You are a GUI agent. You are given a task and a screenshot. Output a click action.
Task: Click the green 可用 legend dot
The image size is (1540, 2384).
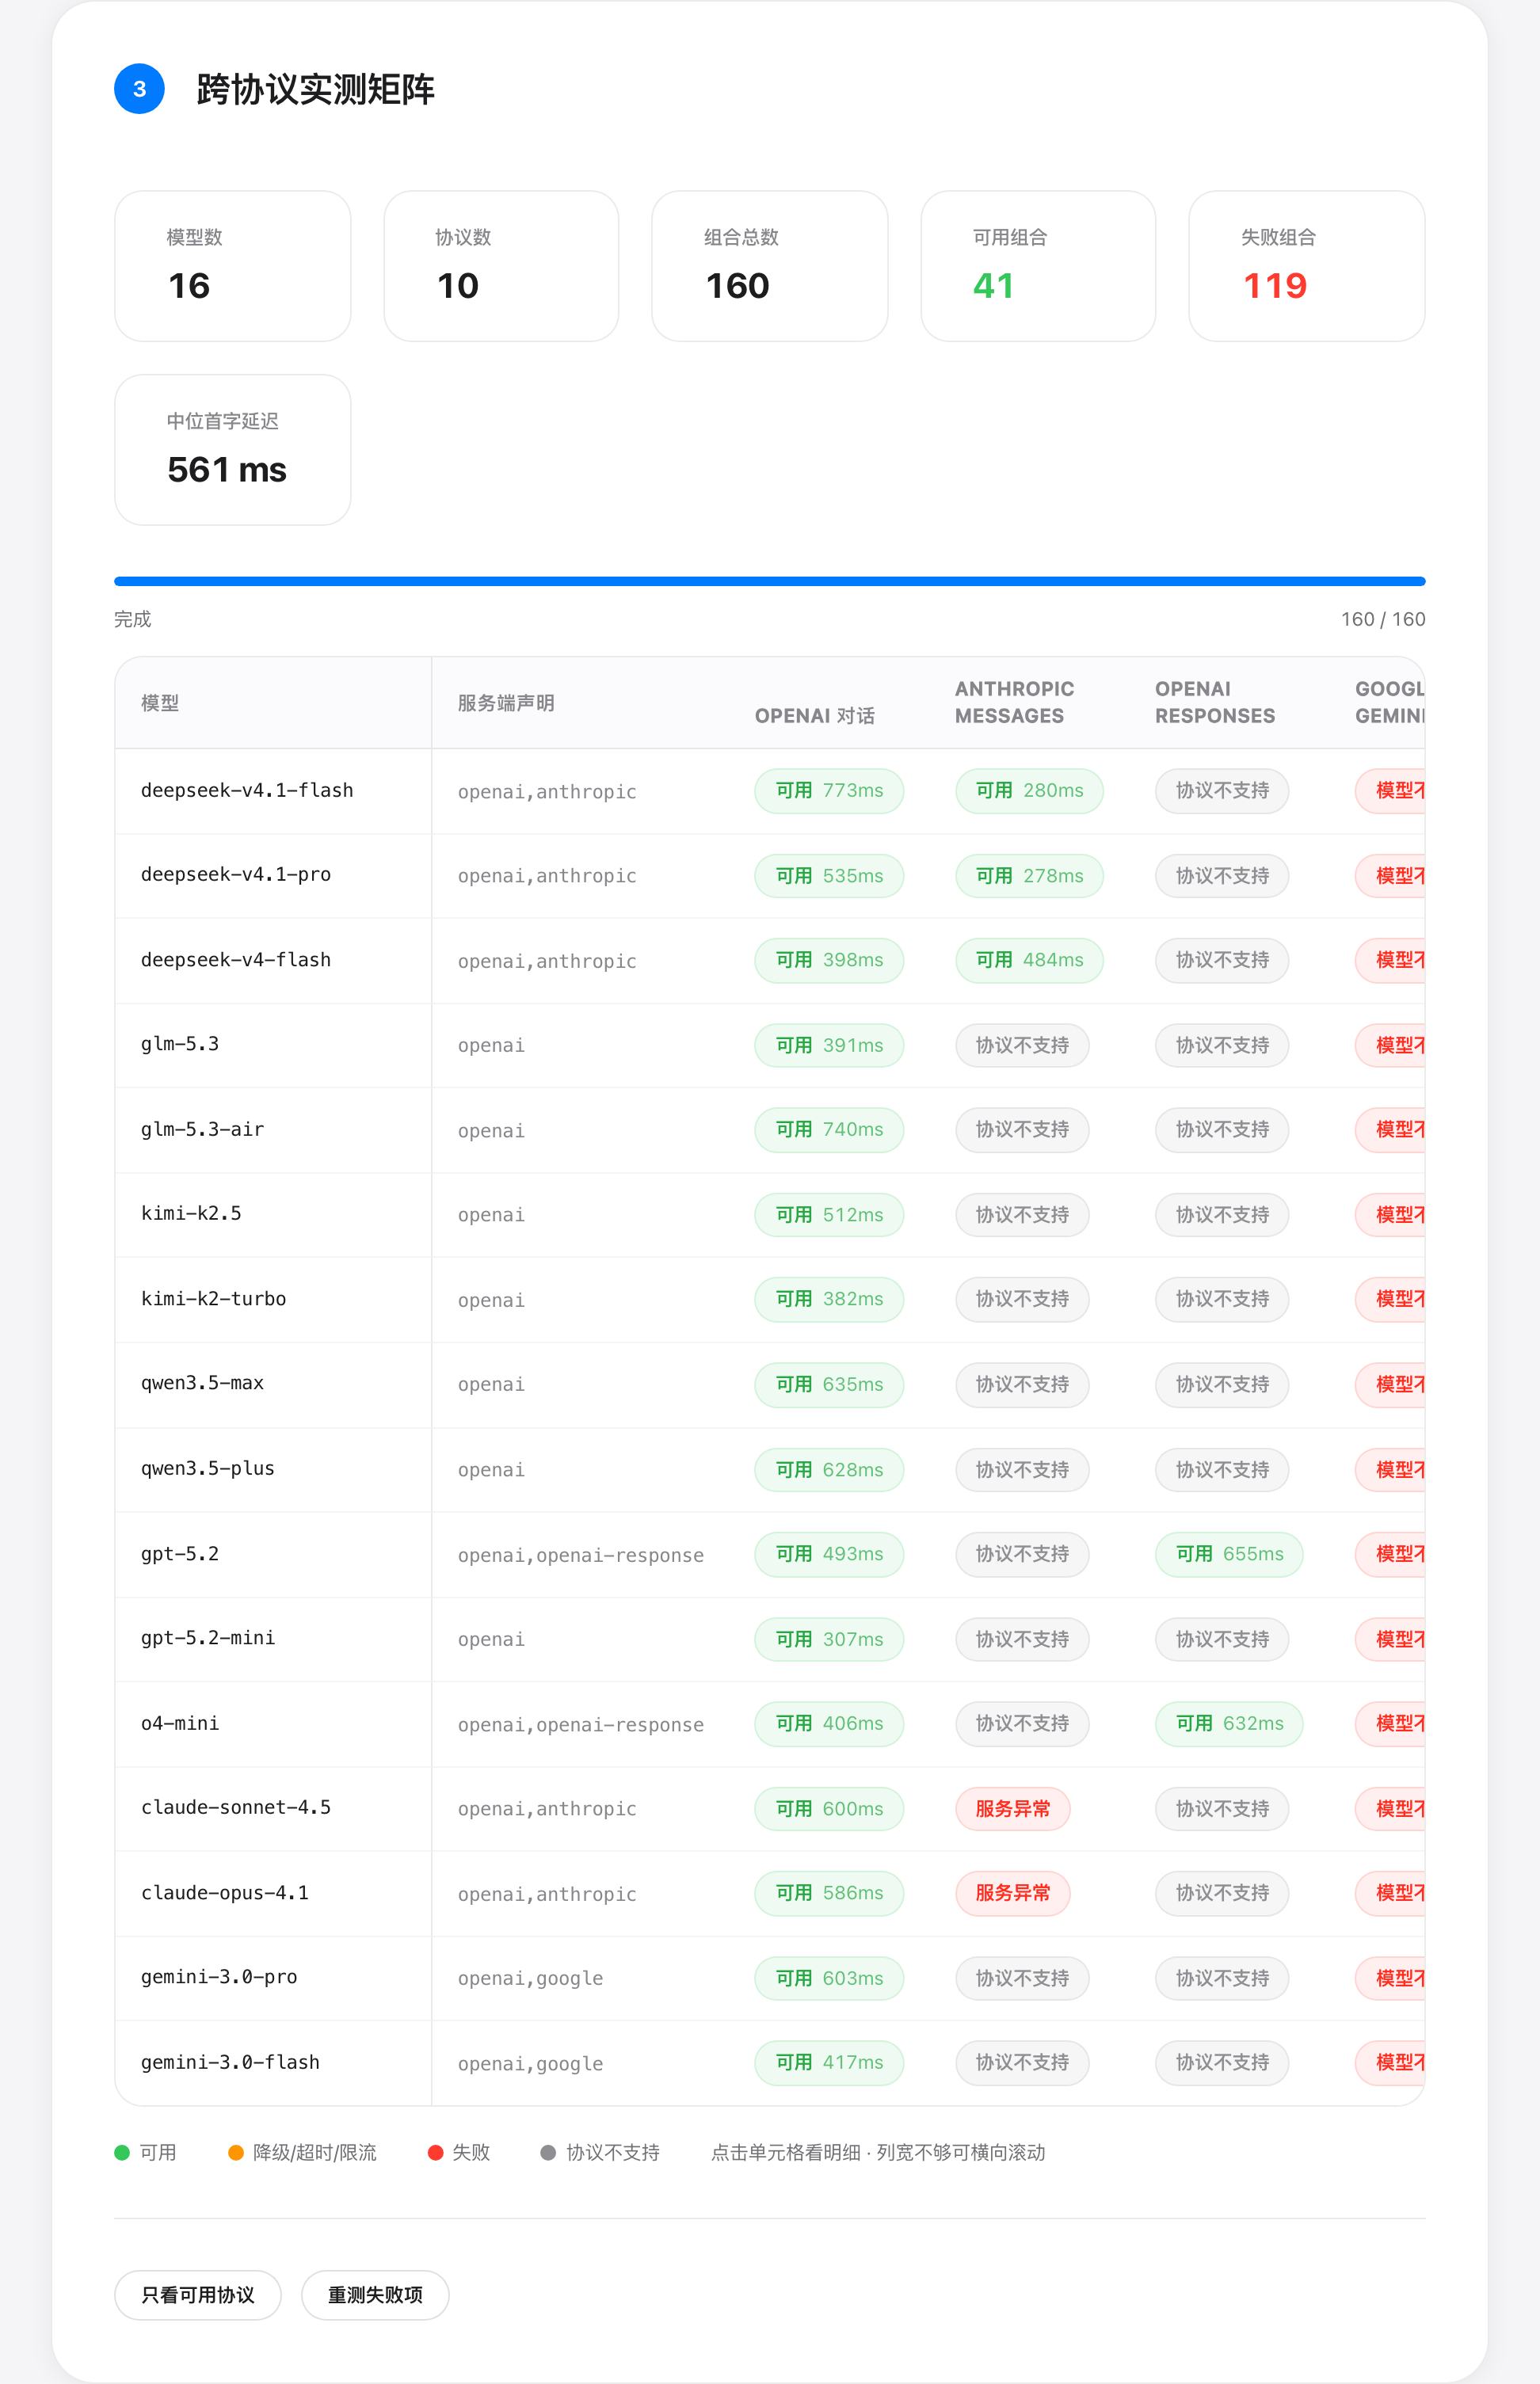pyautogui.click(x=122, y=2152)
